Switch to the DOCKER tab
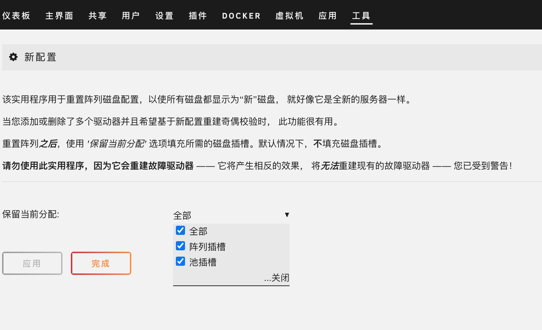The width and height of the screenshot is (542, 330). [241, 15]
